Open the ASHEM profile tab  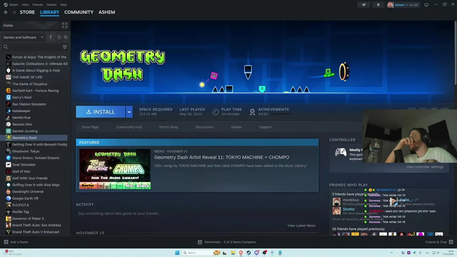coord(107,12)
